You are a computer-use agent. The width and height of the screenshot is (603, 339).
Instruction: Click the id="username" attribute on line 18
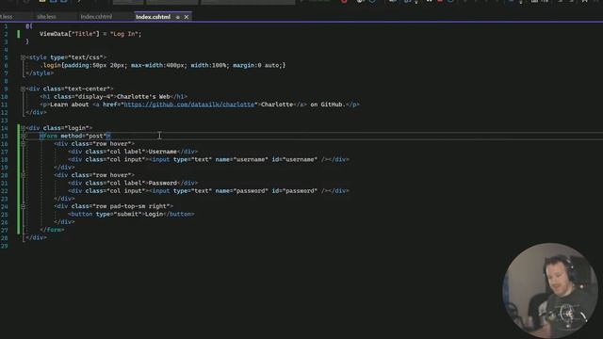tap(295, 159)
